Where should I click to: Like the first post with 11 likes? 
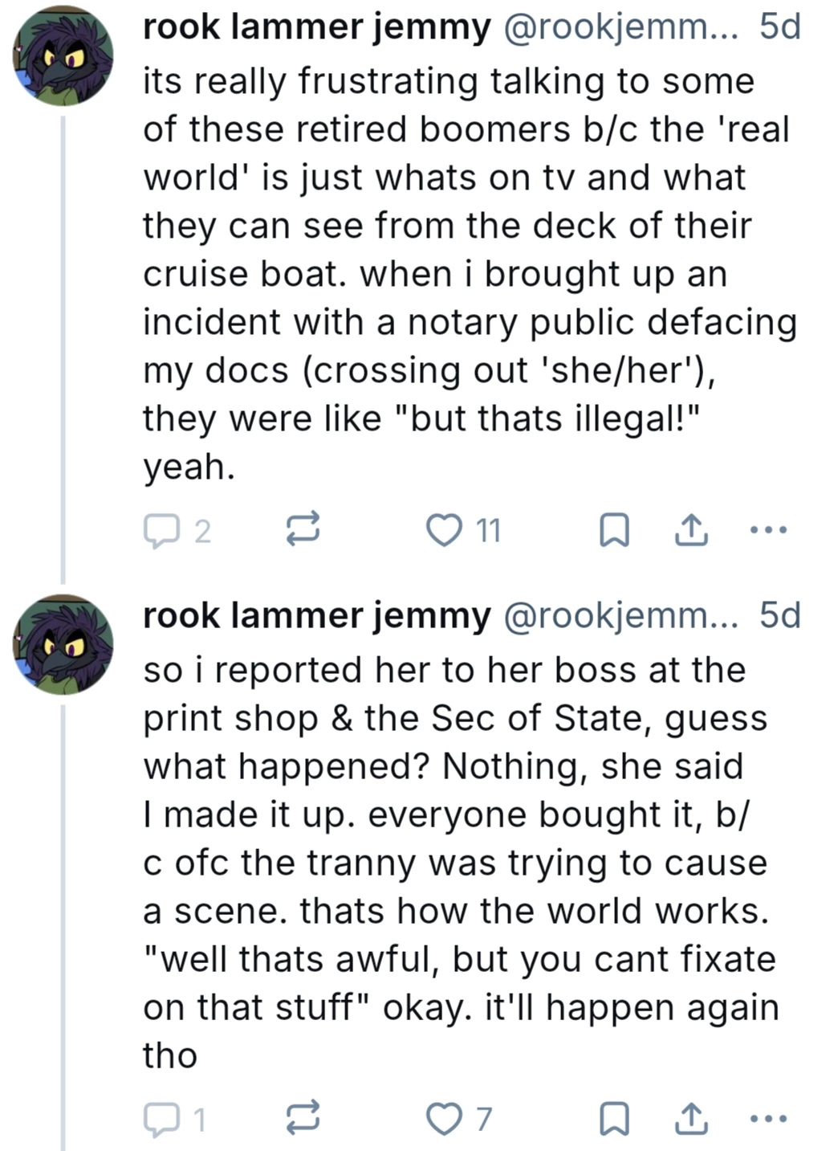tap(443, 530)
